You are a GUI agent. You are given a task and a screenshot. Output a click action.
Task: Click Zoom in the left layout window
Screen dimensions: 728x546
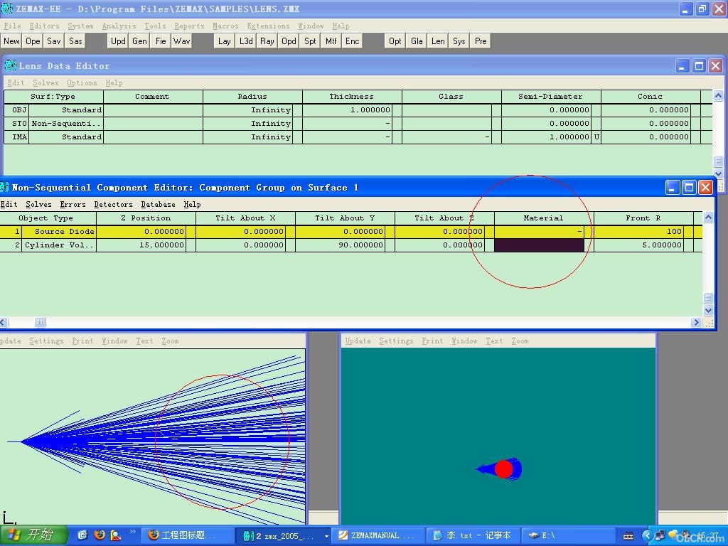[x=171, y=341]
